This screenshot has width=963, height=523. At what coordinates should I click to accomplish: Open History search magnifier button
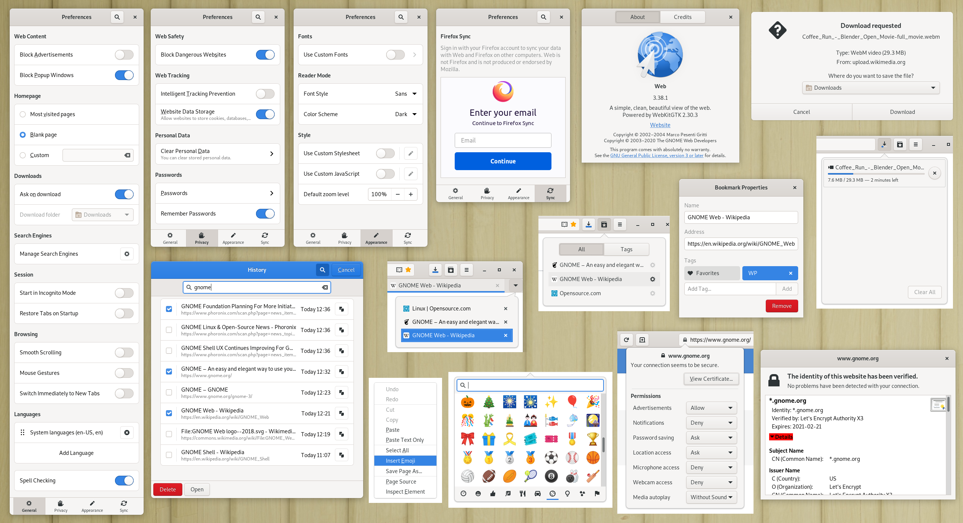pos(322,270)
